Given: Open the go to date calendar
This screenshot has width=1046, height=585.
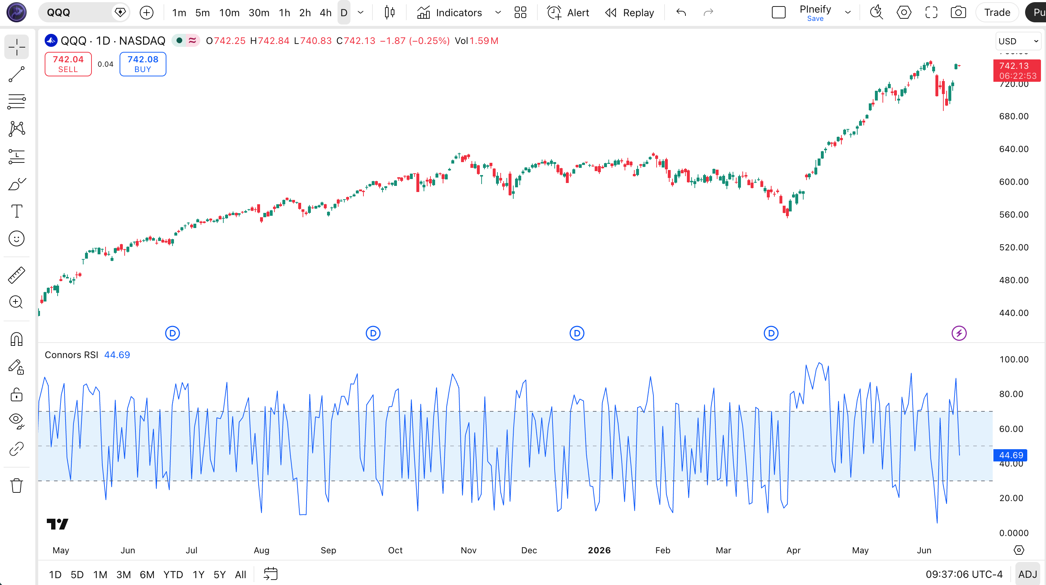Looking at the screenshot, I should click(271, 575).
